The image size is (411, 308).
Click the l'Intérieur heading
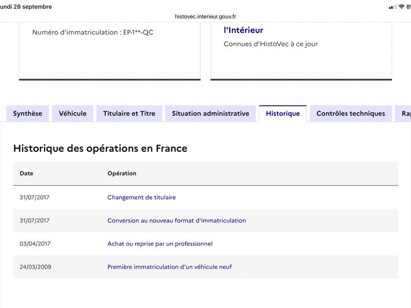(x=244, y=30)
